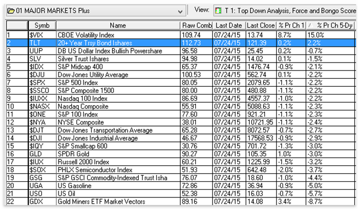
Task: Select the GLD symbol cell
Action: (x=42, y=154)
